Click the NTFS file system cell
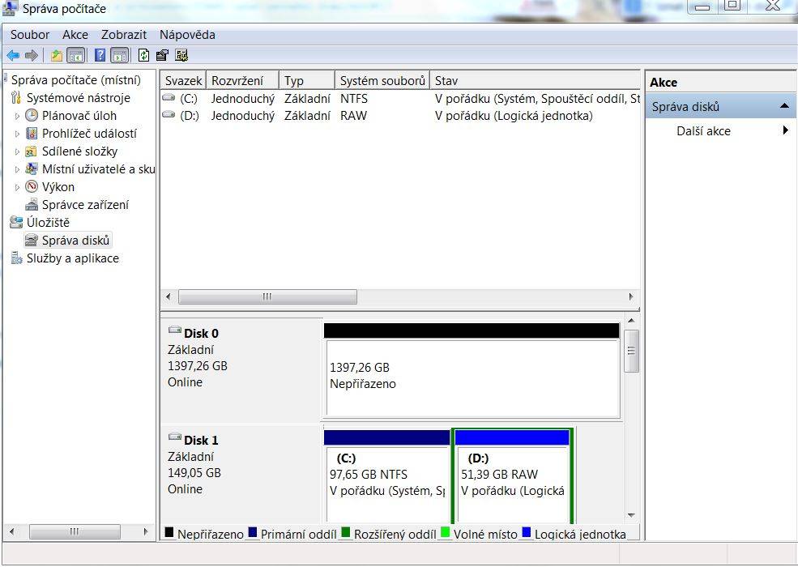 tap(354, 98)
